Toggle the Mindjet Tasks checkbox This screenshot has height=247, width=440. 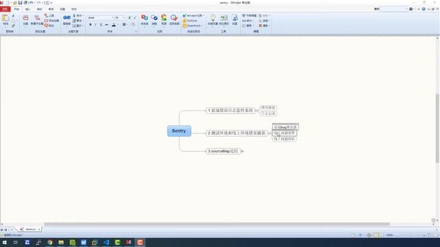(184, 16)
